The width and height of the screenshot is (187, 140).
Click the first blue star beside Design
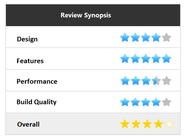click(125, 38)
